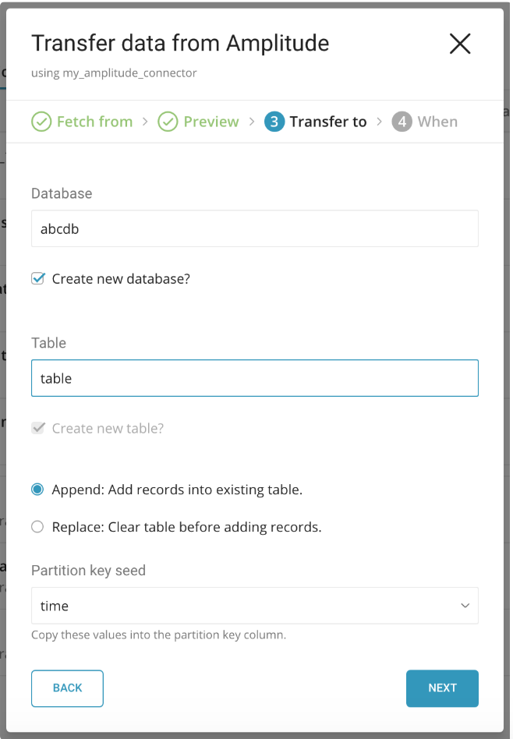The image size is (513, 739).
Task: Open the Partition key seed dropdown
Action: [x=254, y=606]
